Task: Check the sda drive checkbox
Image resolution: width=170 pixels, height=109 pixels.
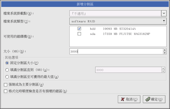Action: click(x=79, y=34)
